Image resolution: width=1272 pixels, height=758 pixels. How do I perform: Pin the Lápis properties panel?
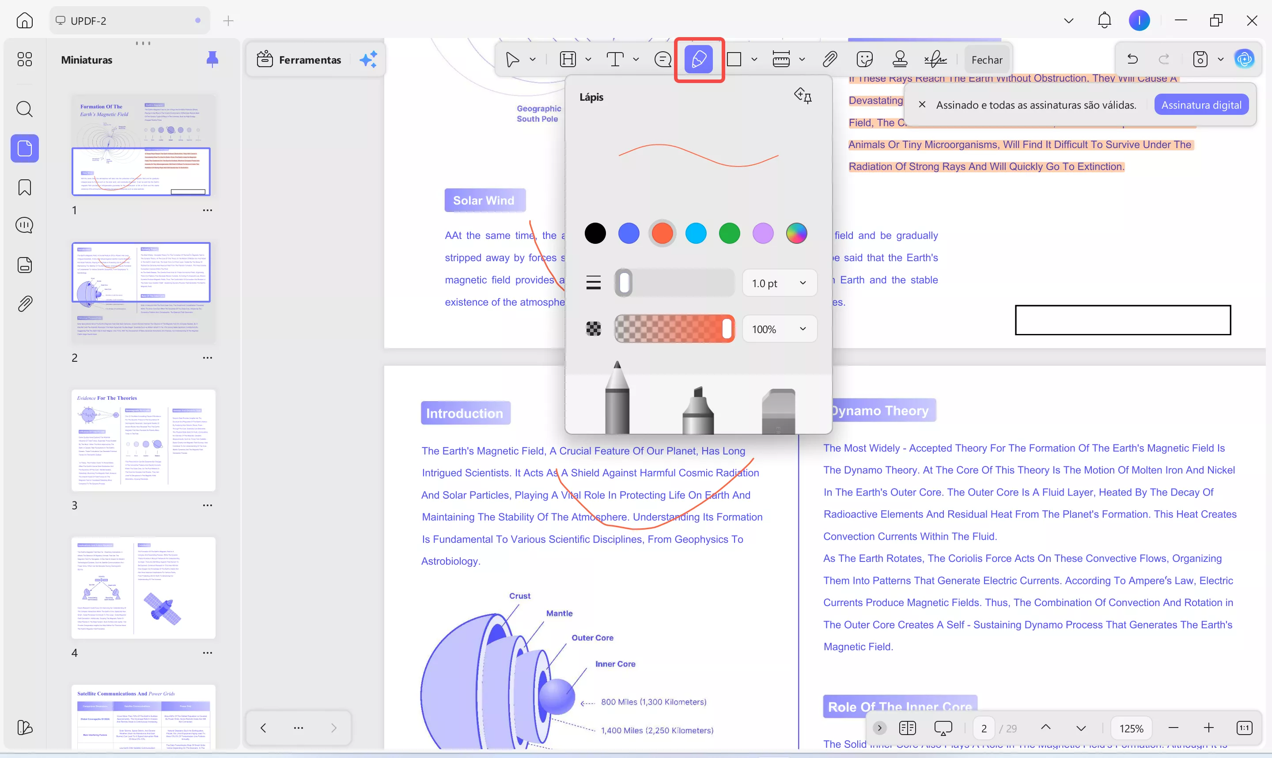(x=803, y=95)
